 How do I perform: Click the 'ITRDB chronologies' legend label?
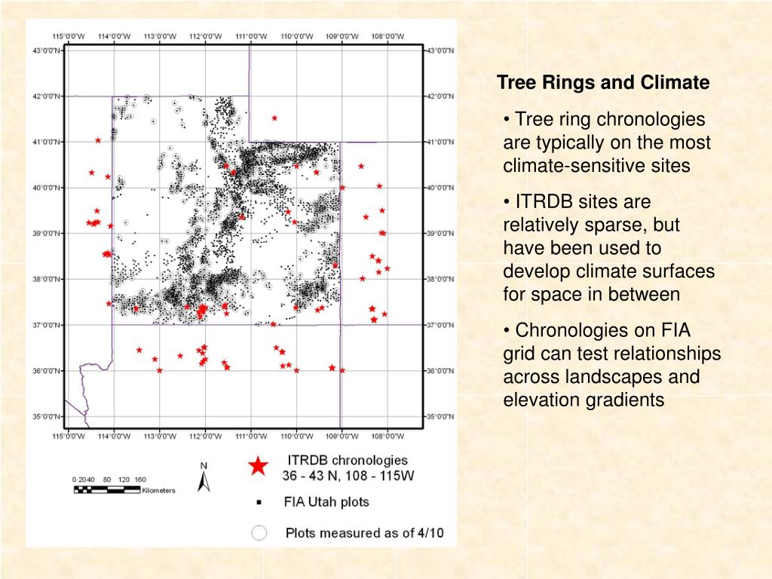tap(348, 460)
